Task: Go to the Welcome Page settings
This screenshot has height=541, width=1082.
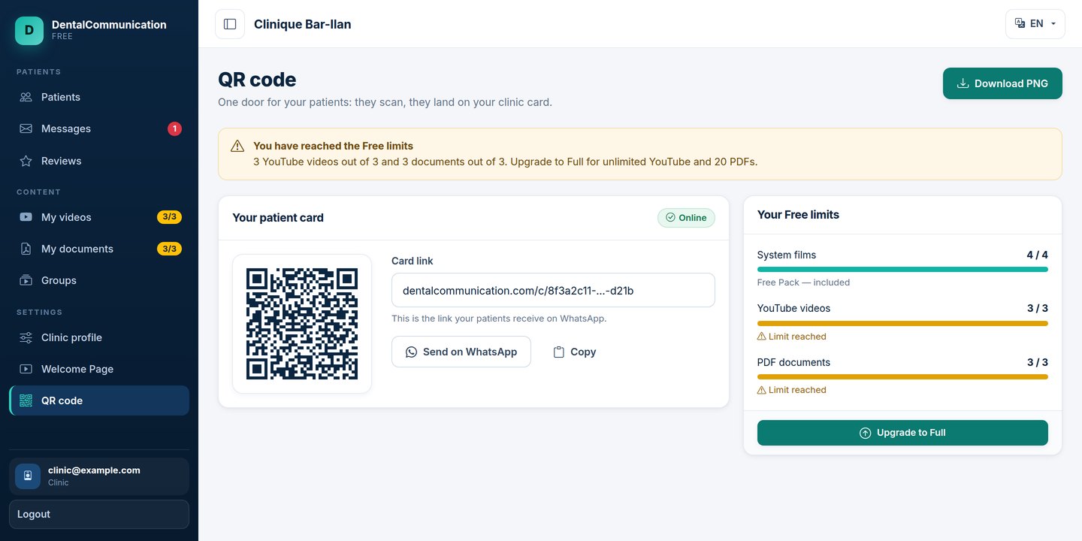Action: tap(99, 369)
